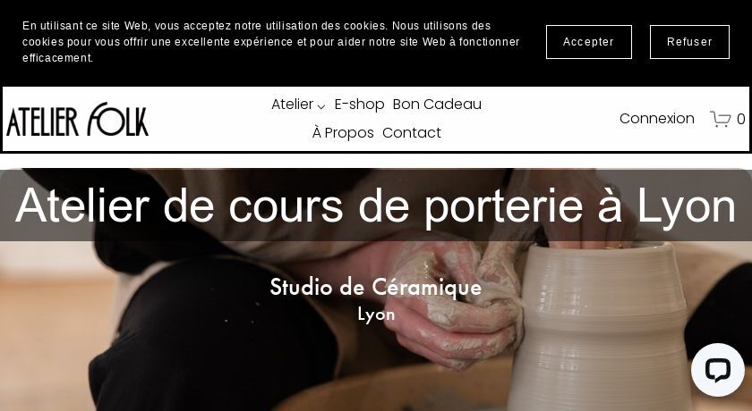
Task: Open the shopping cart icon
Action: pyautogui.click(x=720, y=119)
